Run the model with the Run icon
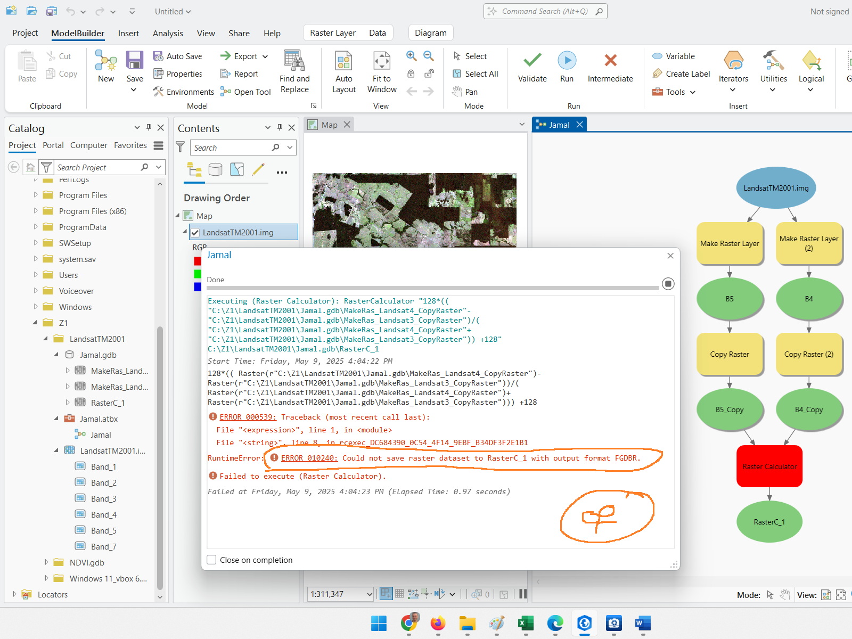The image size is (852, 639). 567,67
